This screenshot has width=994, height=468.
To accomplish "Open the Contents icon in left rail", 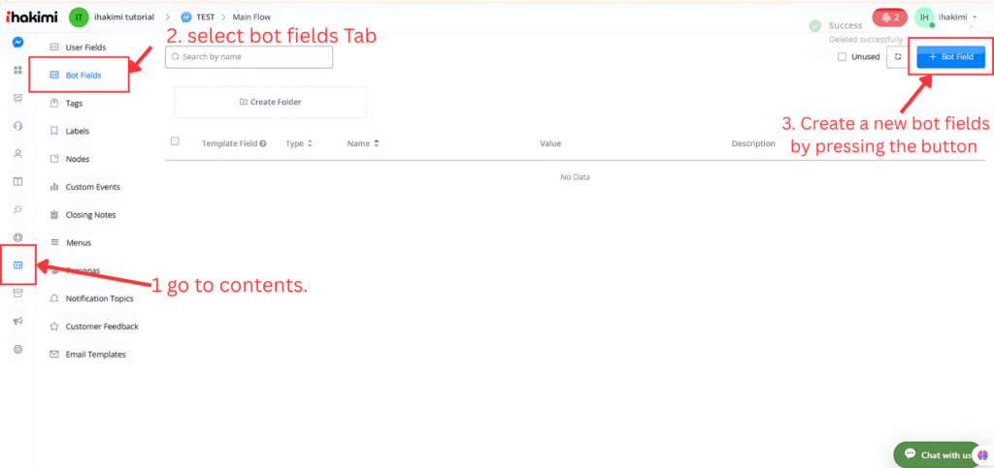I will [17, 265].
